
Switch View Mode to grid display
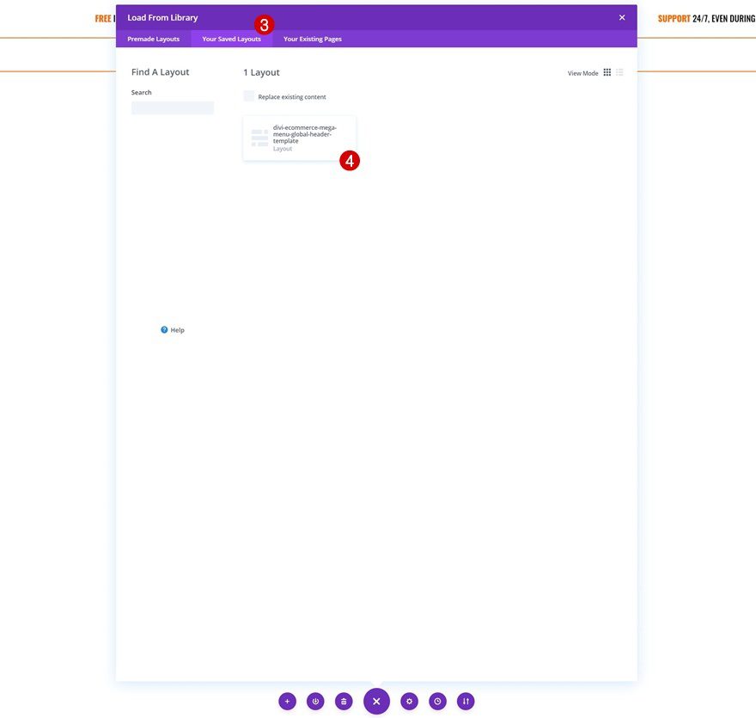[605, 71]
